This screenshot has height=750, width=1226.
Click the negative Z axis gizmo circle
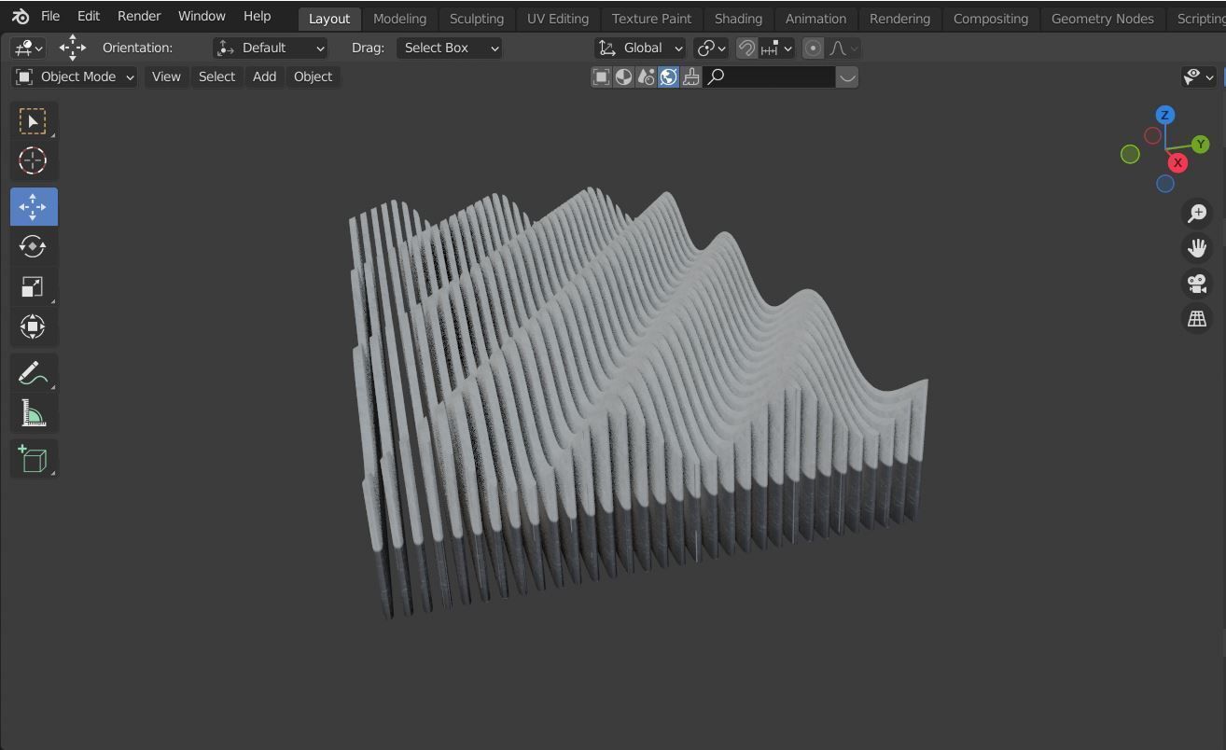(x=1165, y=184)
